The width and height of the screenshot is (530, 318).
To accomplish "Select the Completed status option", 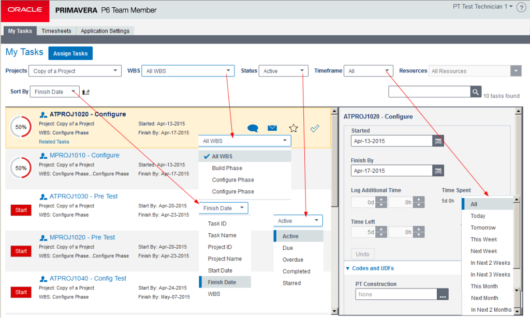I will [x=296, y=271].
